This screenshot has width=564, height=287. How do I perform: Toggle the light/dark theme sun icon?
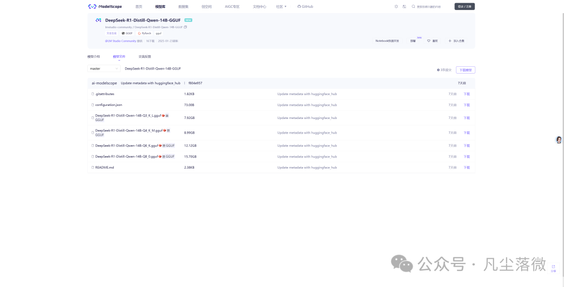tap(396, 6)
